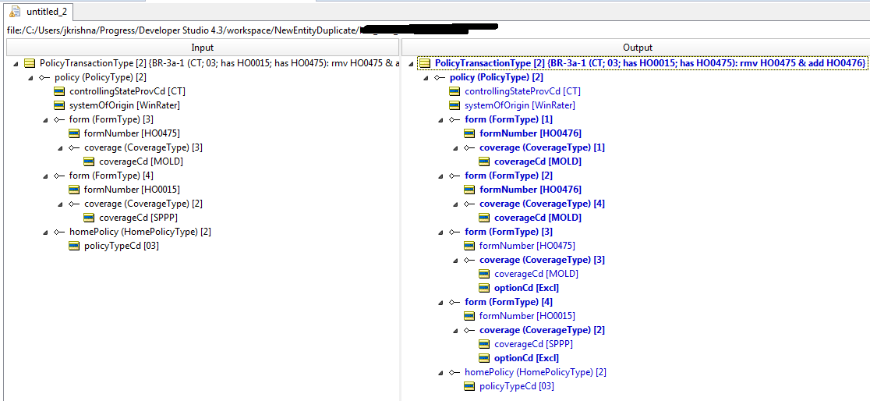Select 'homePolicy (HomePolicyType) [2]' text in Input panel
This screenshot has height=401, width=870.
pos(140,232)
